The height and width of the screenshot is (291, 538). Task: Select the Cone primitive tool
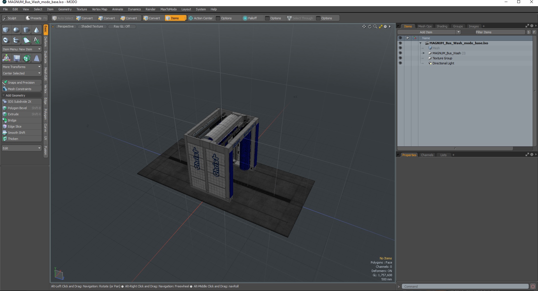coord(36,30)
